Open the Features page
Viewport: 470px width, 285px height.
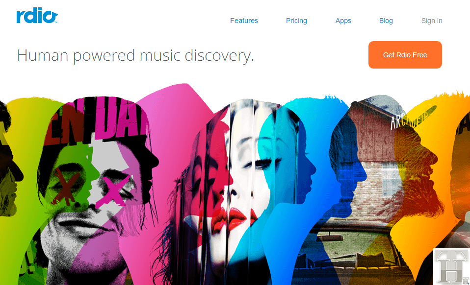[244, 21]
